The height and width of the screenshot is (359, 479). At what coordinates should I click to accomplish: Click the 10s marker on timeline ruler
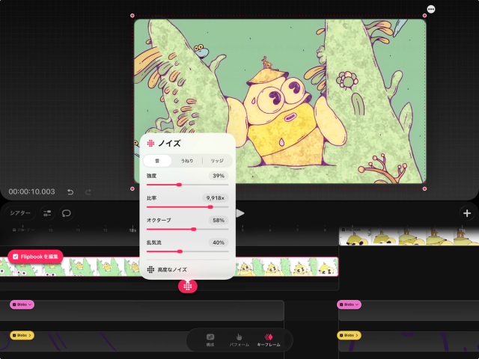tap(132, 230)
